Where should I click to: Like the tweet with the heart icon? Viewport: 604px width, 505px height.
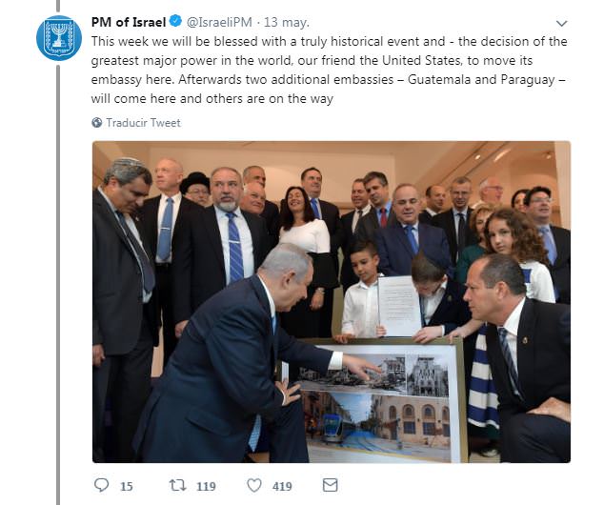point(254,485)
